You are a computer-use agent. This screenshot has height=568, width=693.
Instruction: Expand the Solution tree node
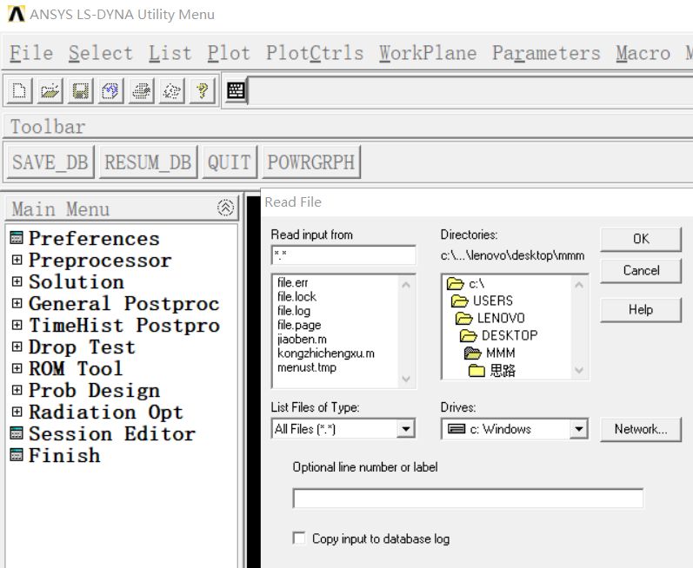(17, 281)
